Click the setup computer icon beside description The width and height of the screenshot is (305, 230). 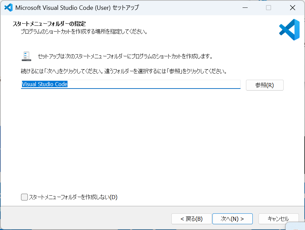click(26, 56)
